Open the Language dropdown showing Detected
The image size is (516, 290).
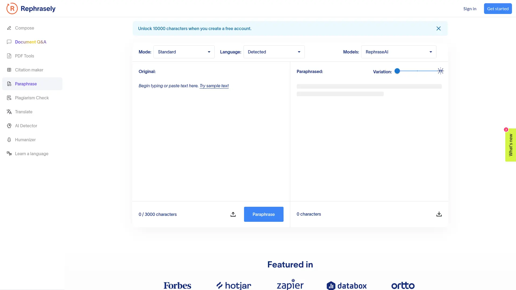point(274,52)
